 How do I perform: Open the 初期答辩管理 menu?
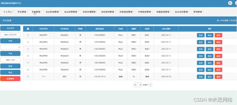[127, 12]
